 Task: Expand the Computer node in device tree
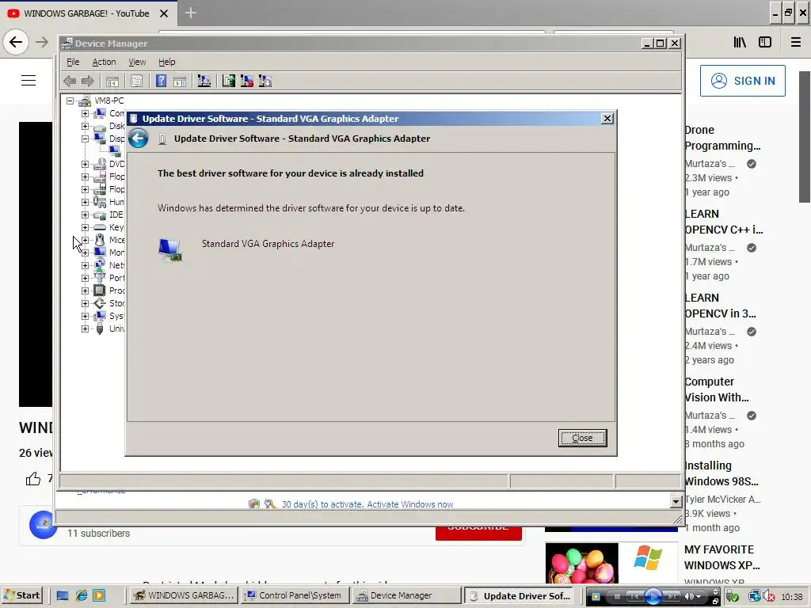tap(85, 113)
